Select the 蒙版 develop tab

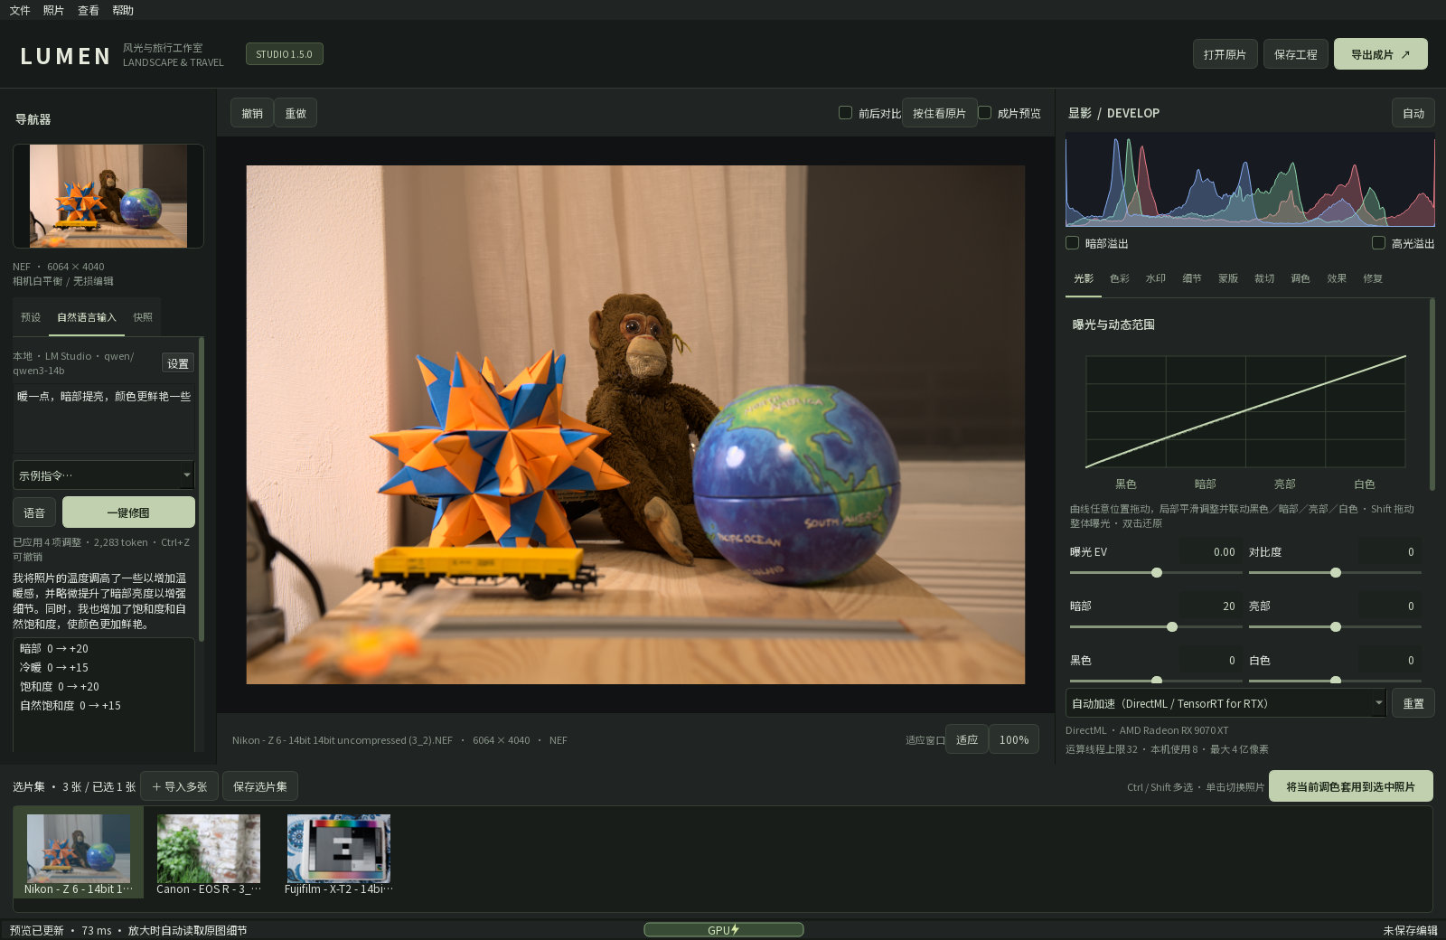pos(1228,278)
